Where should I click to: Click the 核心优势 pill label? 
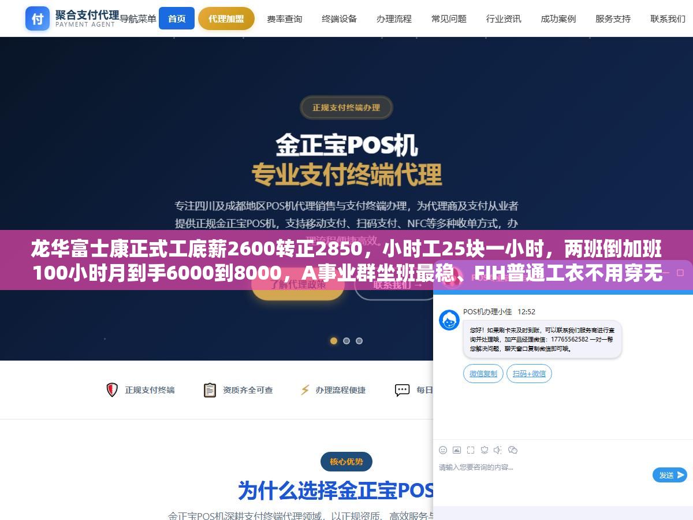[346, 462]
